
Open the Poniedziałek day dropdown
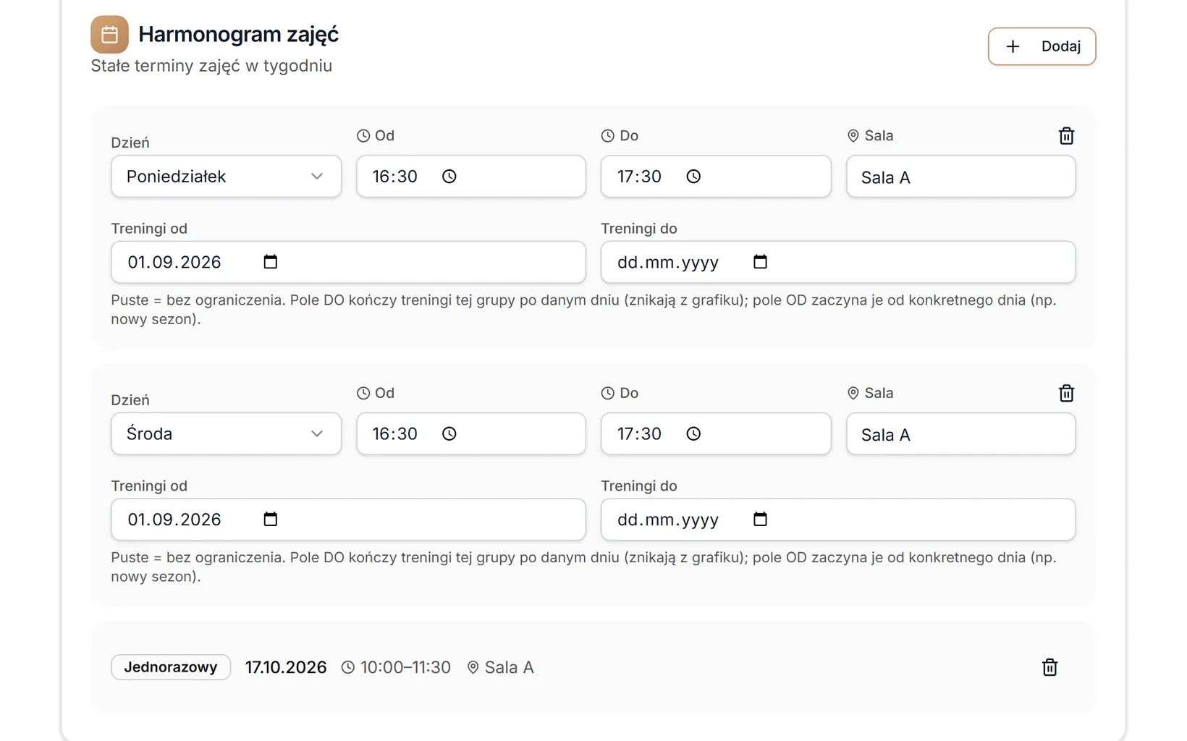point(226,177)
